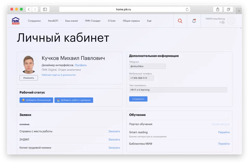The image size is (249, 164).
Task: Open the G Suite section
Action: click(x=111, y=21)
